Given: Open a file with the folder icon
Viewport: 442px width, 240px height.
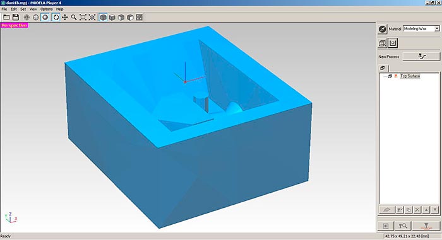Looking at the screenshot, I should [6, 18].
